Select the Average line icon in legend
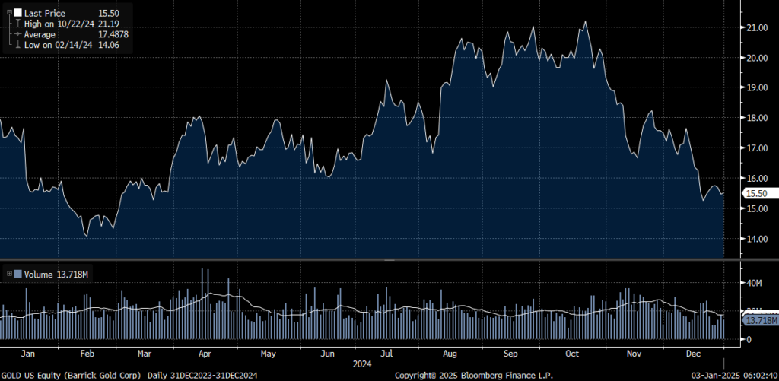The width and height of the screenshot is (779, 381). coord(17,35)
